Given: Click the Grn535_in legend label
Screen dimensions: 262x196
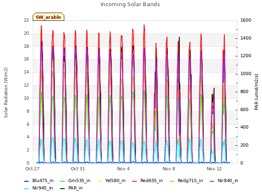Looking at the screenshot, I should tap(79, 180).
